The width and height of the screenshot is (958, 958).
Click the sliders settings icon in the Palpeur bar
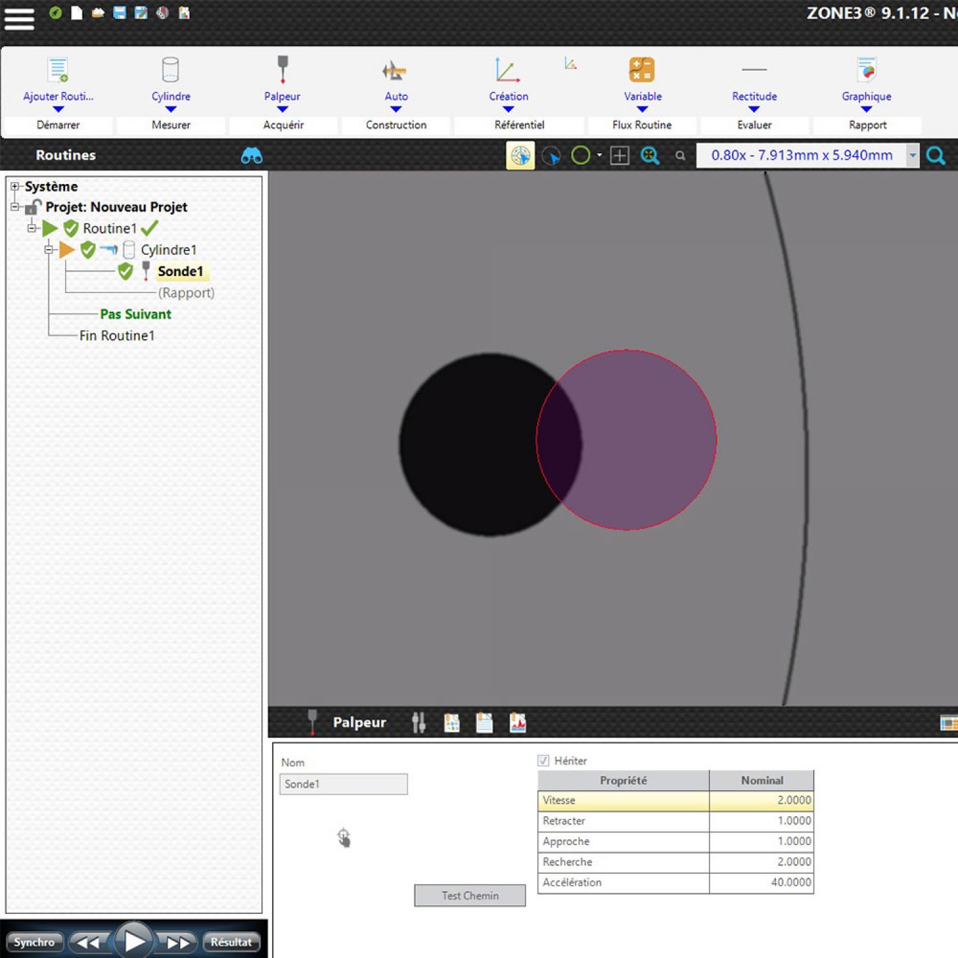coord(418,722)
